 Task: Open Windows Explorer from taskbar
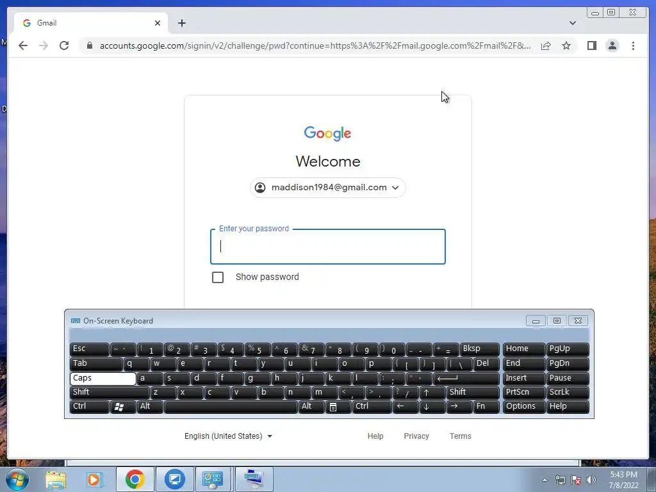tap(56, 479)
